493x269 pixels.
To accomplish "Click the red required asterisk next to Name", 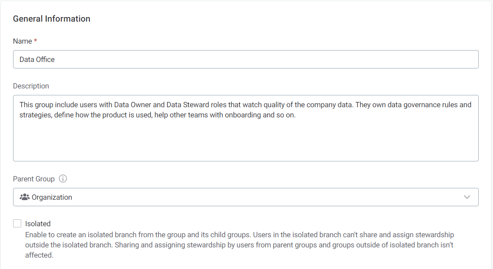I will coord(36,41).
